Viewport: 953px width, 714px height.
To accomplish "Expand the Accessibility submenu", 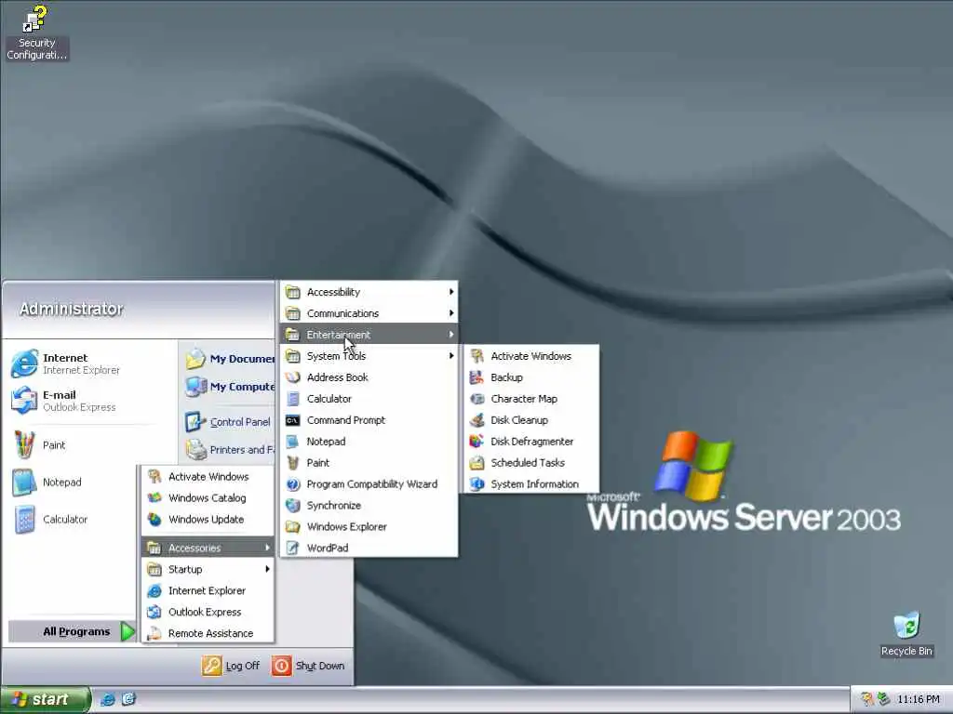I will 369,292.
